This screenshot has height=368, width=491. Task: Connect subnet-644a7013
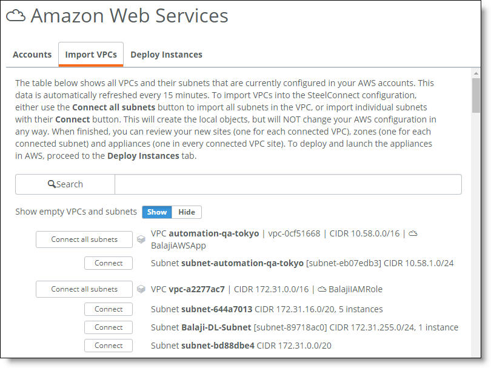pos(109,309)
